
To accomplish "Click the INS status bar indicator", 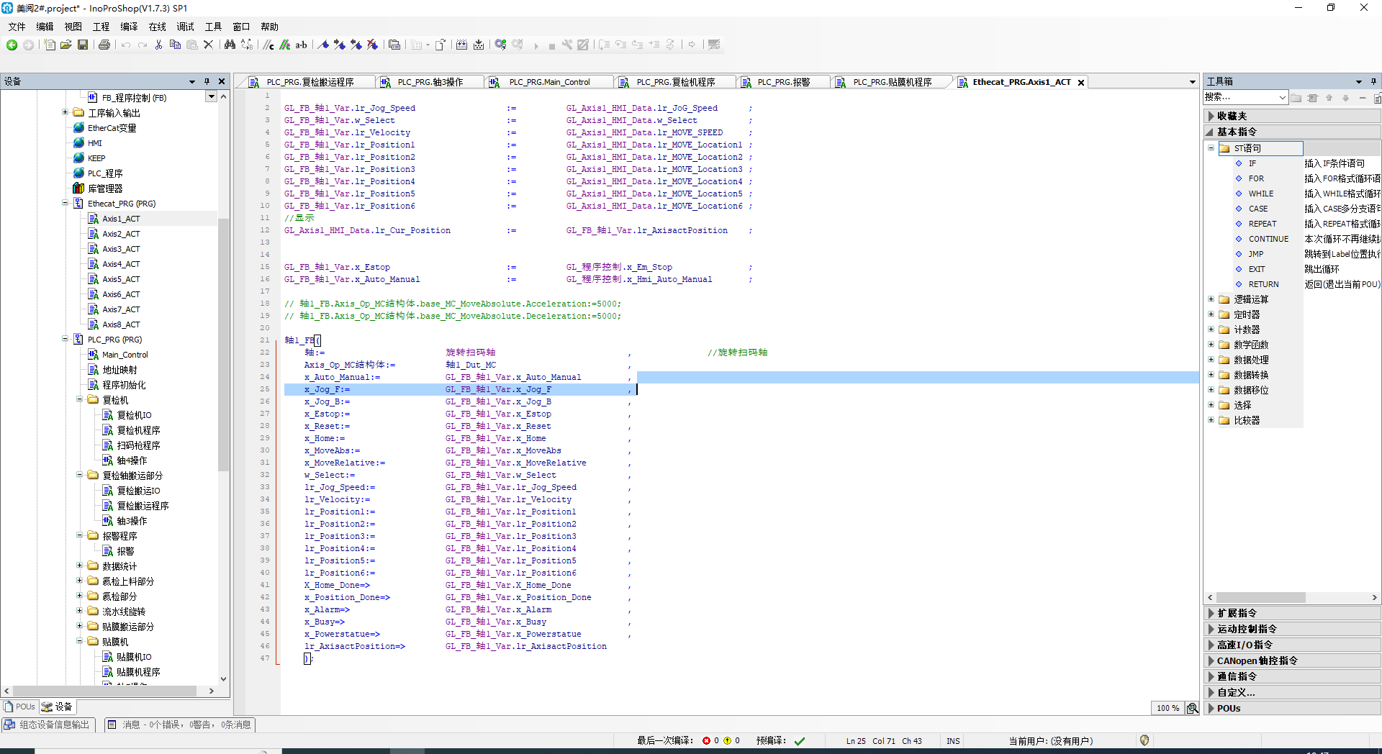I will 953,741.
